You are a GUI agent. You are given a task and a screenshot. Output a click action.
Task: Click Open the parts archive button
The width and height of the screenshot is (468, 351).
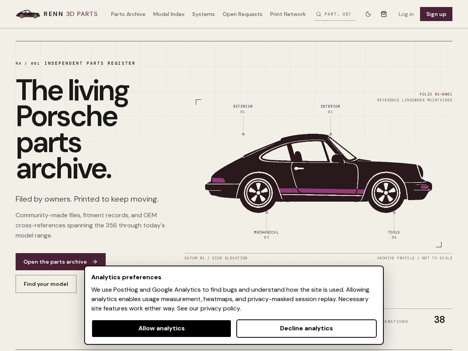[x=60, y=262]
